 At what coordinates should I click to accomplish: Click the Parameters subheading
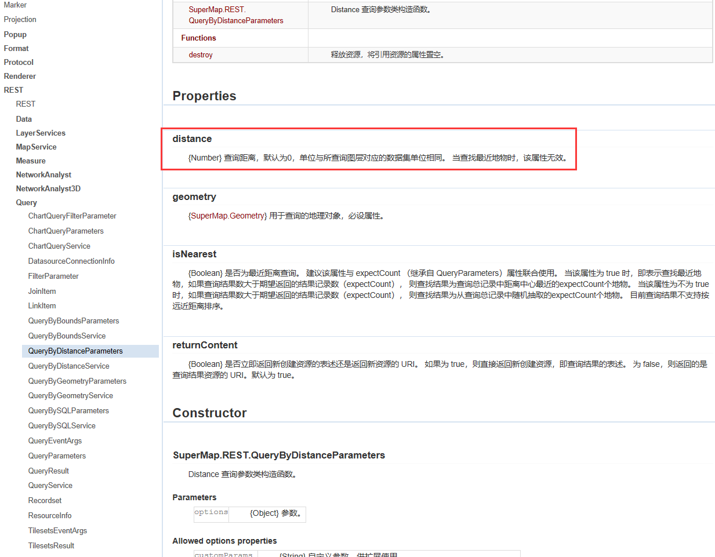(x=194, y=497)
